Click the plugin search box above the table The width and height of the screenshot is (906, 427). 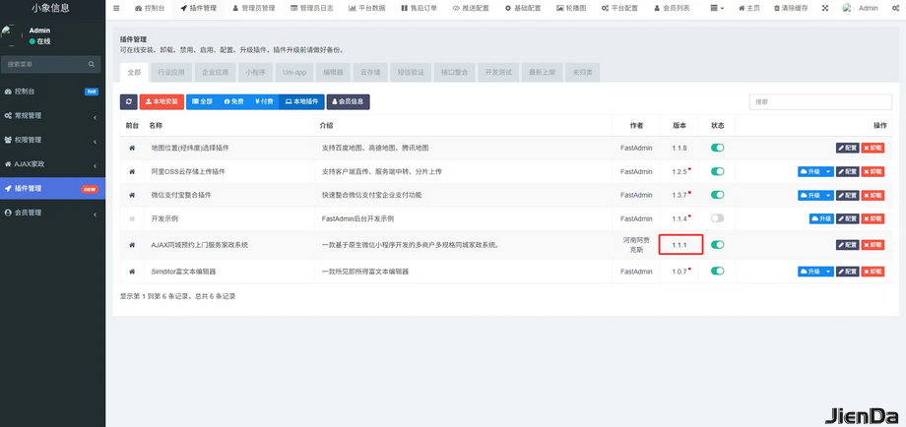[820, 101]
